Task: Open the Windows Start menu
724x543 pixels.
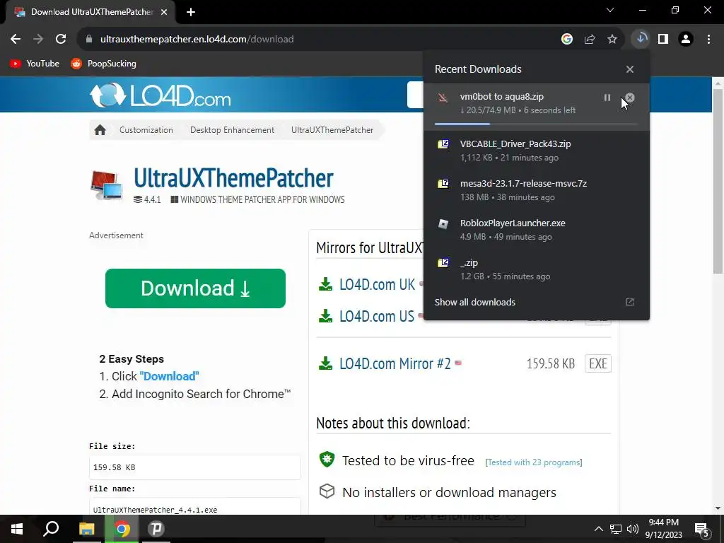Action: pyautogui.click(x=17, y=529)
